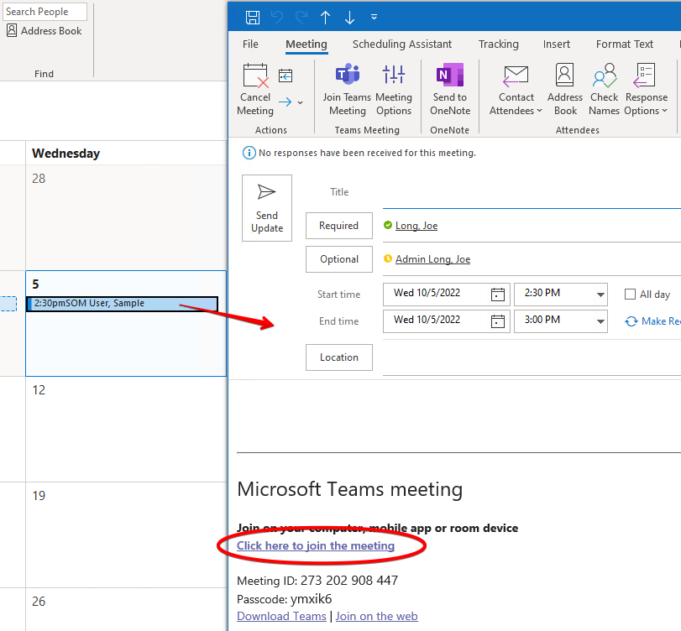Screen dimensions: 681x631
Task: Click the Save icon in title bar
Action: coord(253,18)
